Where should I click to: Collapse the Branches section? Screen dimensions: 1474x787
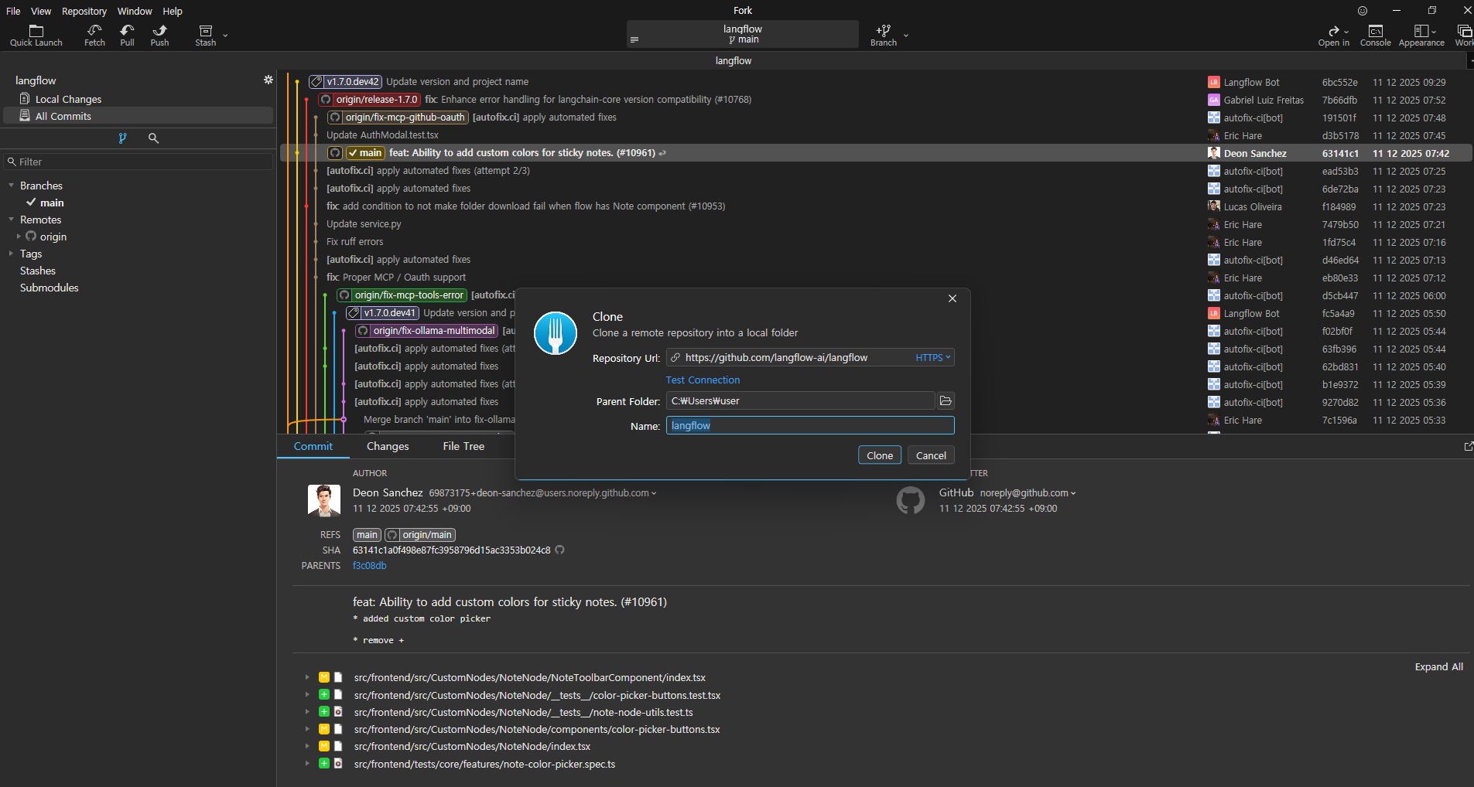click(x=11, y=186)
